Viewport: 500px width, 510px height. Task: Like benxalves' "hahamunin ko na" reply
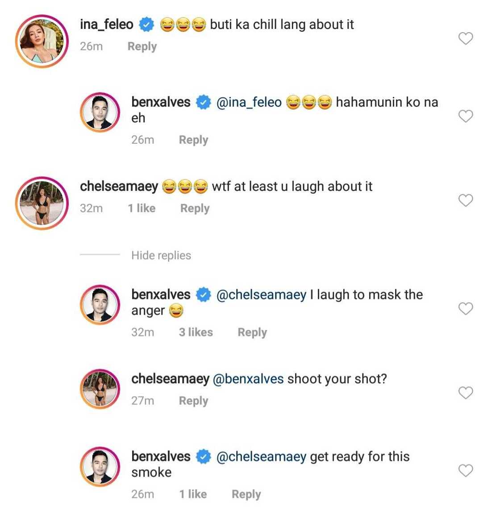(x=466, y=116)
